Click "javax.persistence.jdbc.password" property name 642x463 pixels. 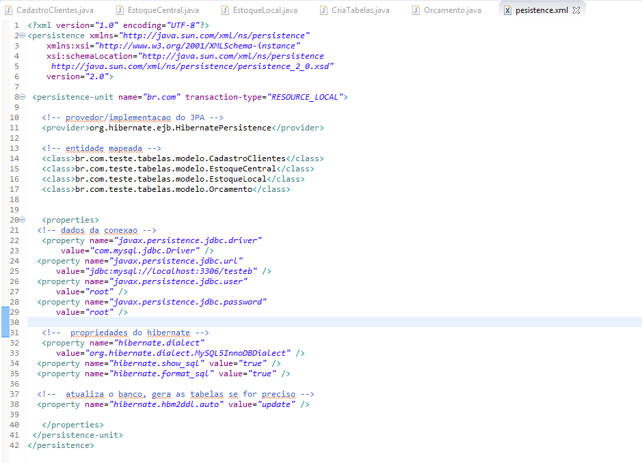[188, 302]
